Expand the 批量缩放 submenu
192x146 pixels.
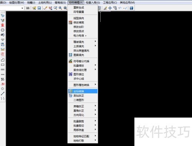[x=83, y=65]
